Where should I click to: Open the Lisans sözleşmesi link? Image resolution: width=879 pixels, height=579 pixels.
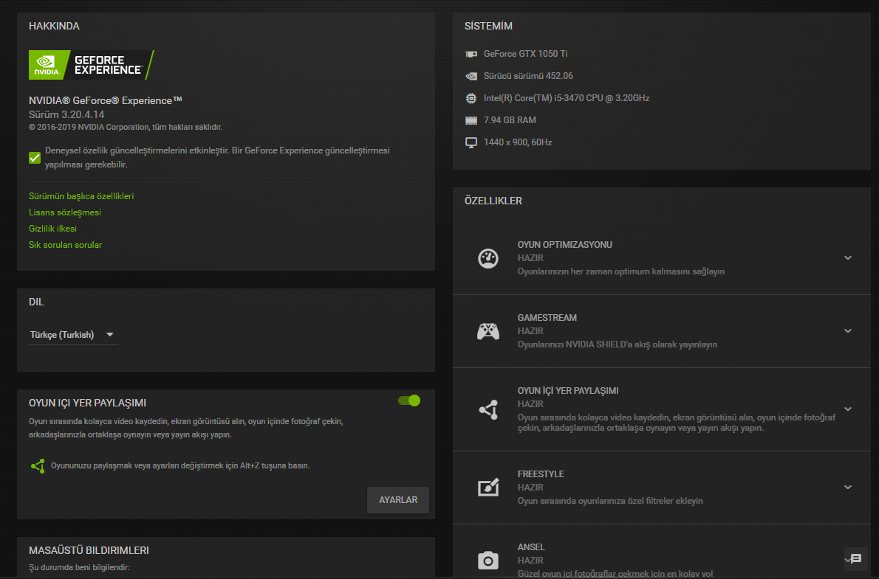[65, 212]
